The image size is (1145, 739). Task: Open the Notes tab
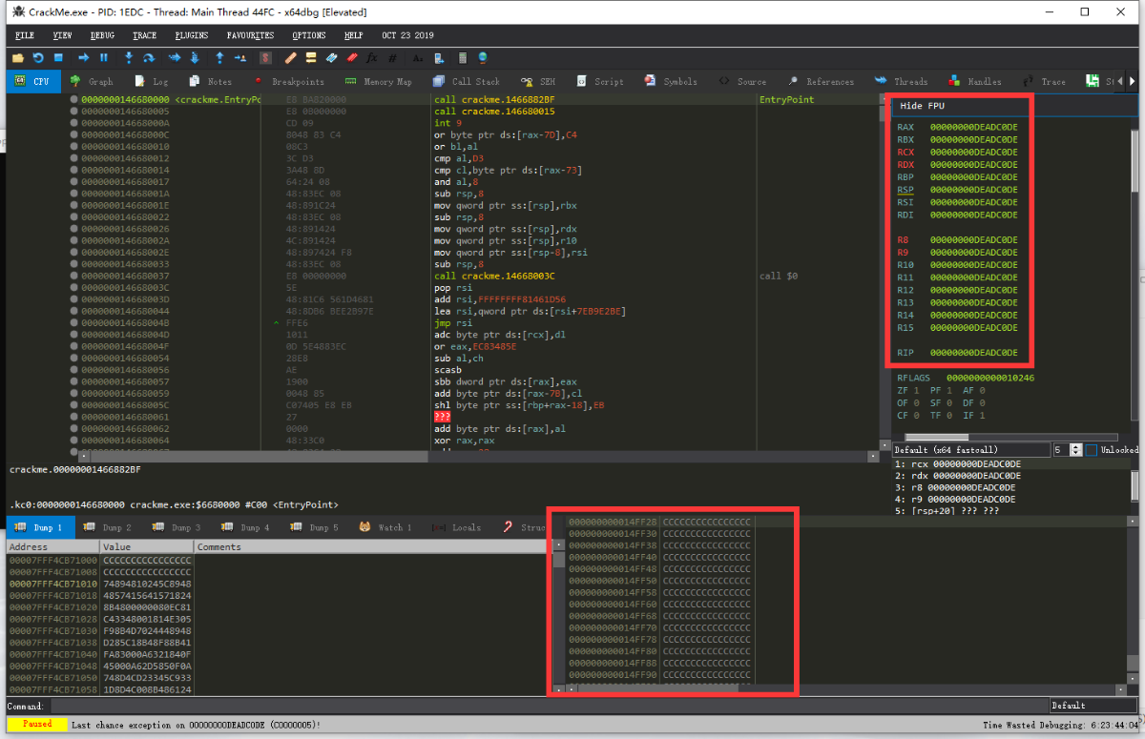point(210,81)
